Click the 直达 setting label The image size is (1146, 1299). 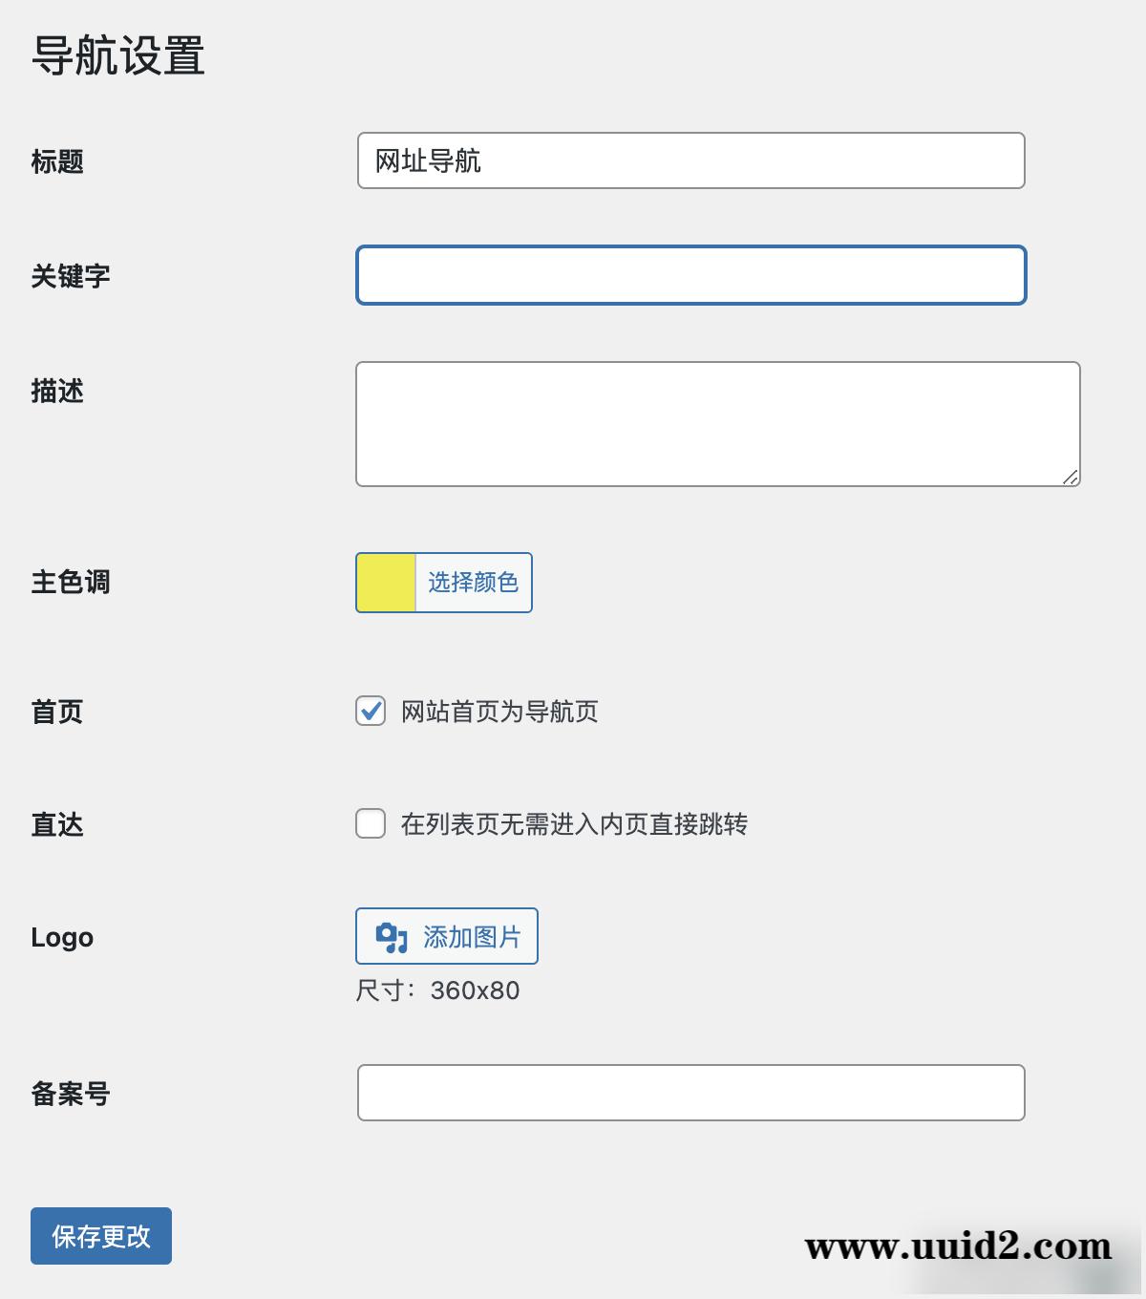tap(53, 824)
